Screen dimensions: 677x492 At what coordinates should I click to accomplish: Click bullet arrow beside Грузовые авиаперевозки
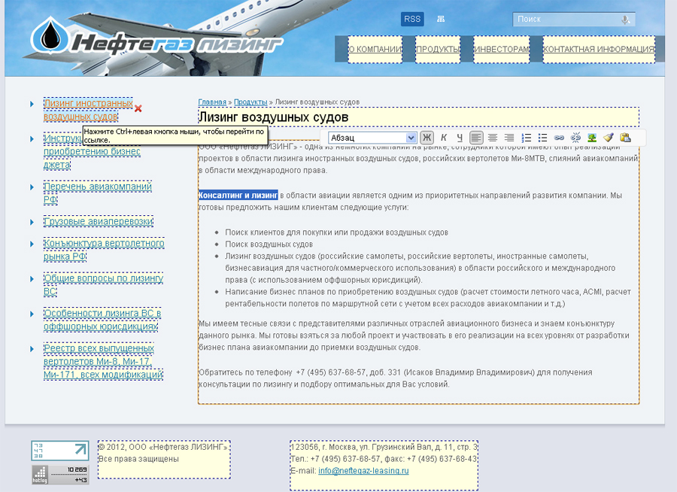coord(32,222)
